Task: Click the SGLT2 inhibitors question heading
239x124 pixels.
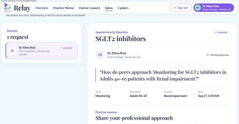Action: (121, 39)
